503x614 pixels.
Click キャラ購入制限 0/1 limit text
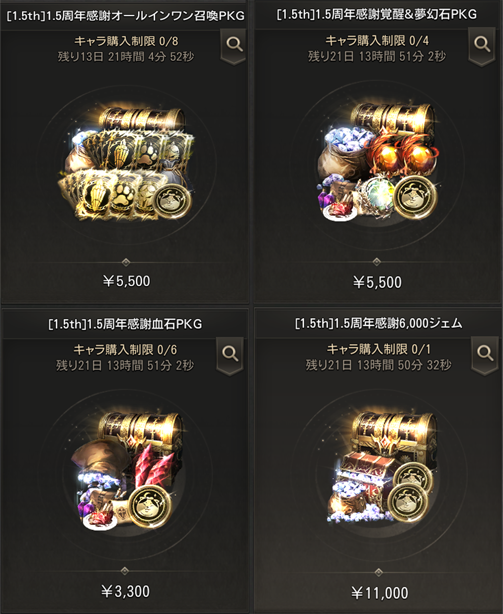pyautogui.click(x=379, y=349)
